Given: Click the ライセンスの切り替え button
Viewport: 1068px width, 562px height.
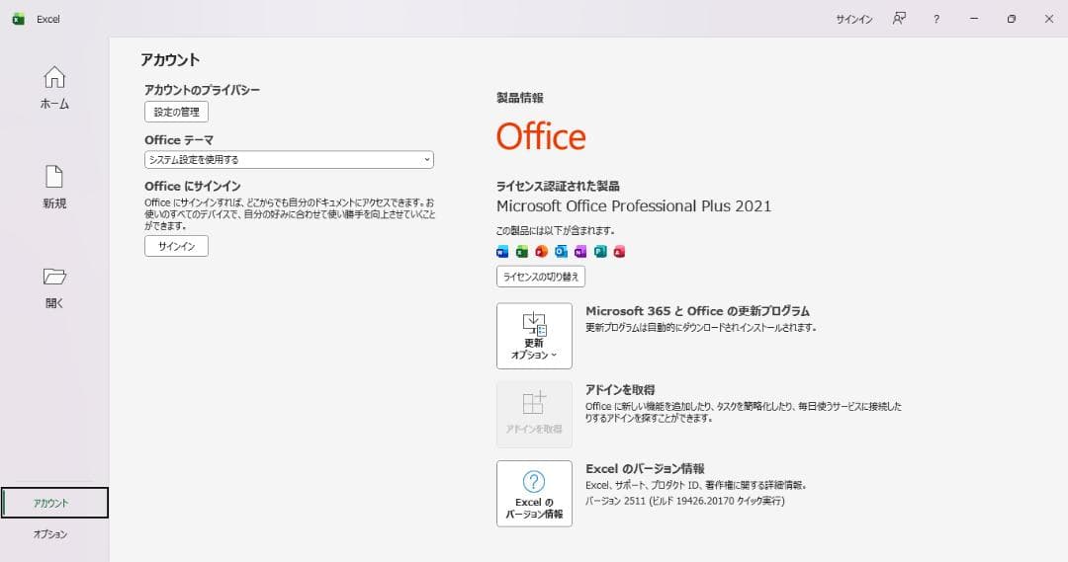Looking at the screenshot, I should point(541,277).
